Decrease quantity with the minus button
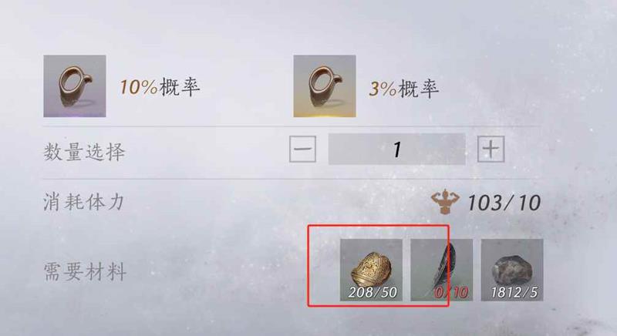 point(302,149)
